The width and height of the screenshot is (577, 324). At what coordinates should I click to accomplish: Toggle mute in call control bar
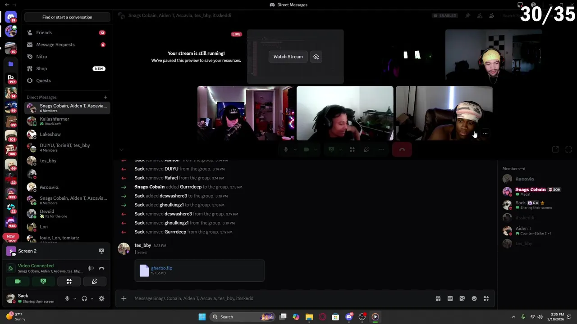[286, 150]
